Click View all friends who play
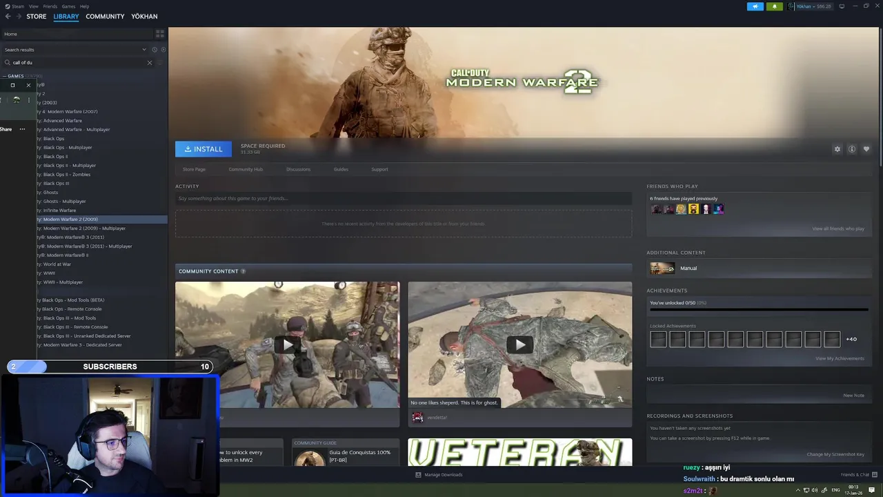This screenshot has width=883, height=497. tap(838, 228)
